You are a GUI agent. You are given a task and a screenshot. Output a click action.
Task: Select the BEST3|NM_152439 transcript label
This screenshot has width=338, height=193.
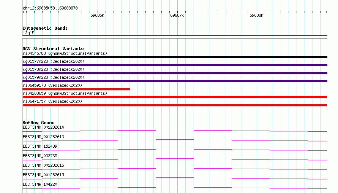(x=40, y=146)
